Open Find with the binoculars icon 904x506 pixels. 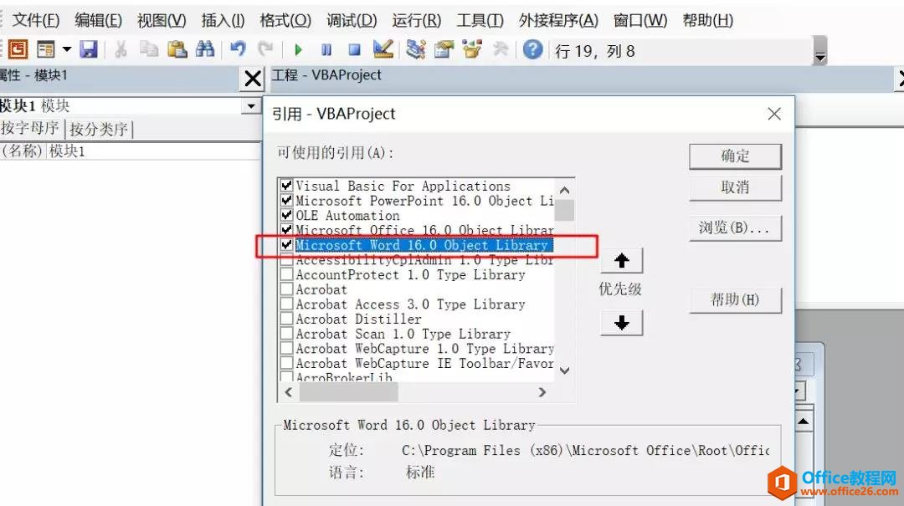pyautogui.click(x=205, y=49)
